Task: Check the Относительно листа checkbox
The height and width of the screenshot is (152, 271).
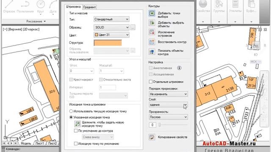Action: point(101,79)
